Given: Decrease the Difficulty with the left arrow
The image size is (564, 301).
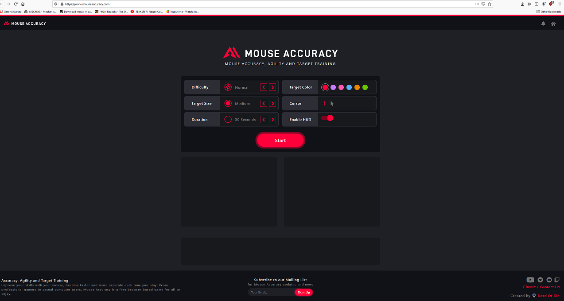Looking at the screenshot, I should tap(264, 87).
